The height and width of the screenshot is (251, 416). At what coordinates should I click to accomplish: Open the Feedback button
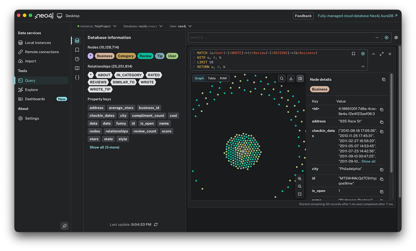click(x=303, y=16)
